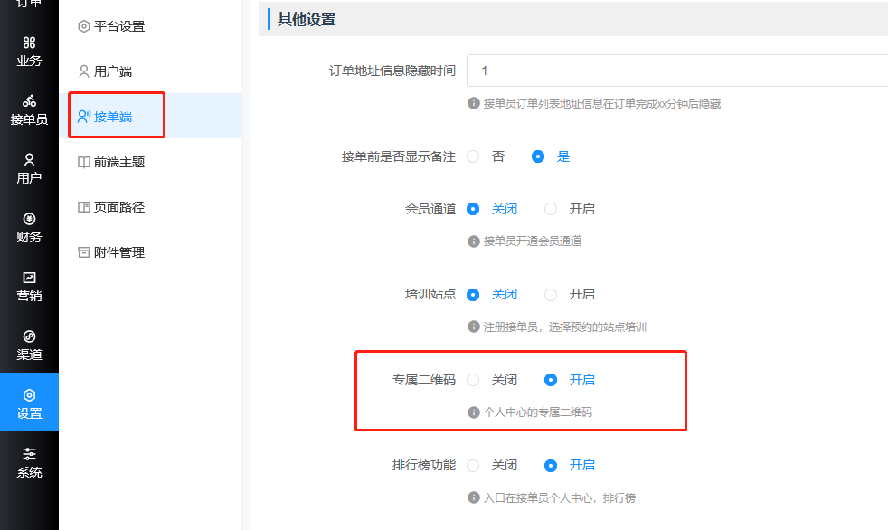Viewport: 888px width, 530px height.
Task: Click the 排行榜功能 field label
Action: pyautogui.click(x=424, y=466)
